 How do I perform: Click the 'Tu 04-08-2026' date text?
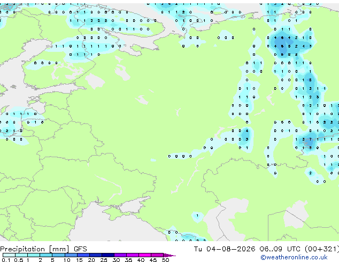[x=225, y=249]
